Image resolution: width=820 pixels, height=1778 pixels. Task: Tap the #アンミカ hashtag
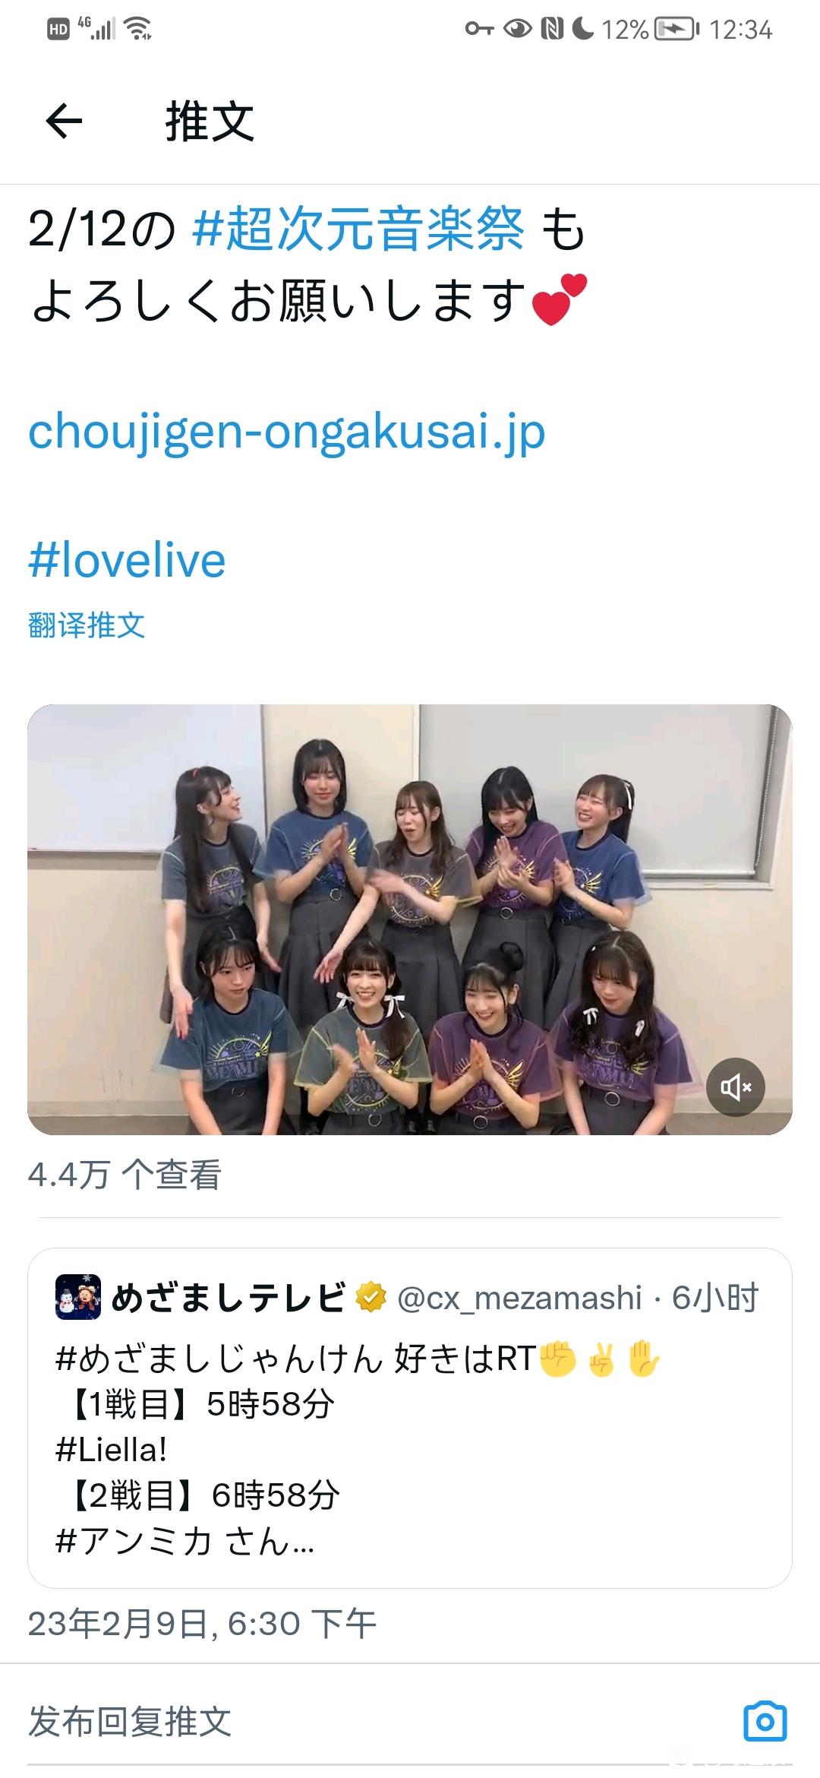134,1542
